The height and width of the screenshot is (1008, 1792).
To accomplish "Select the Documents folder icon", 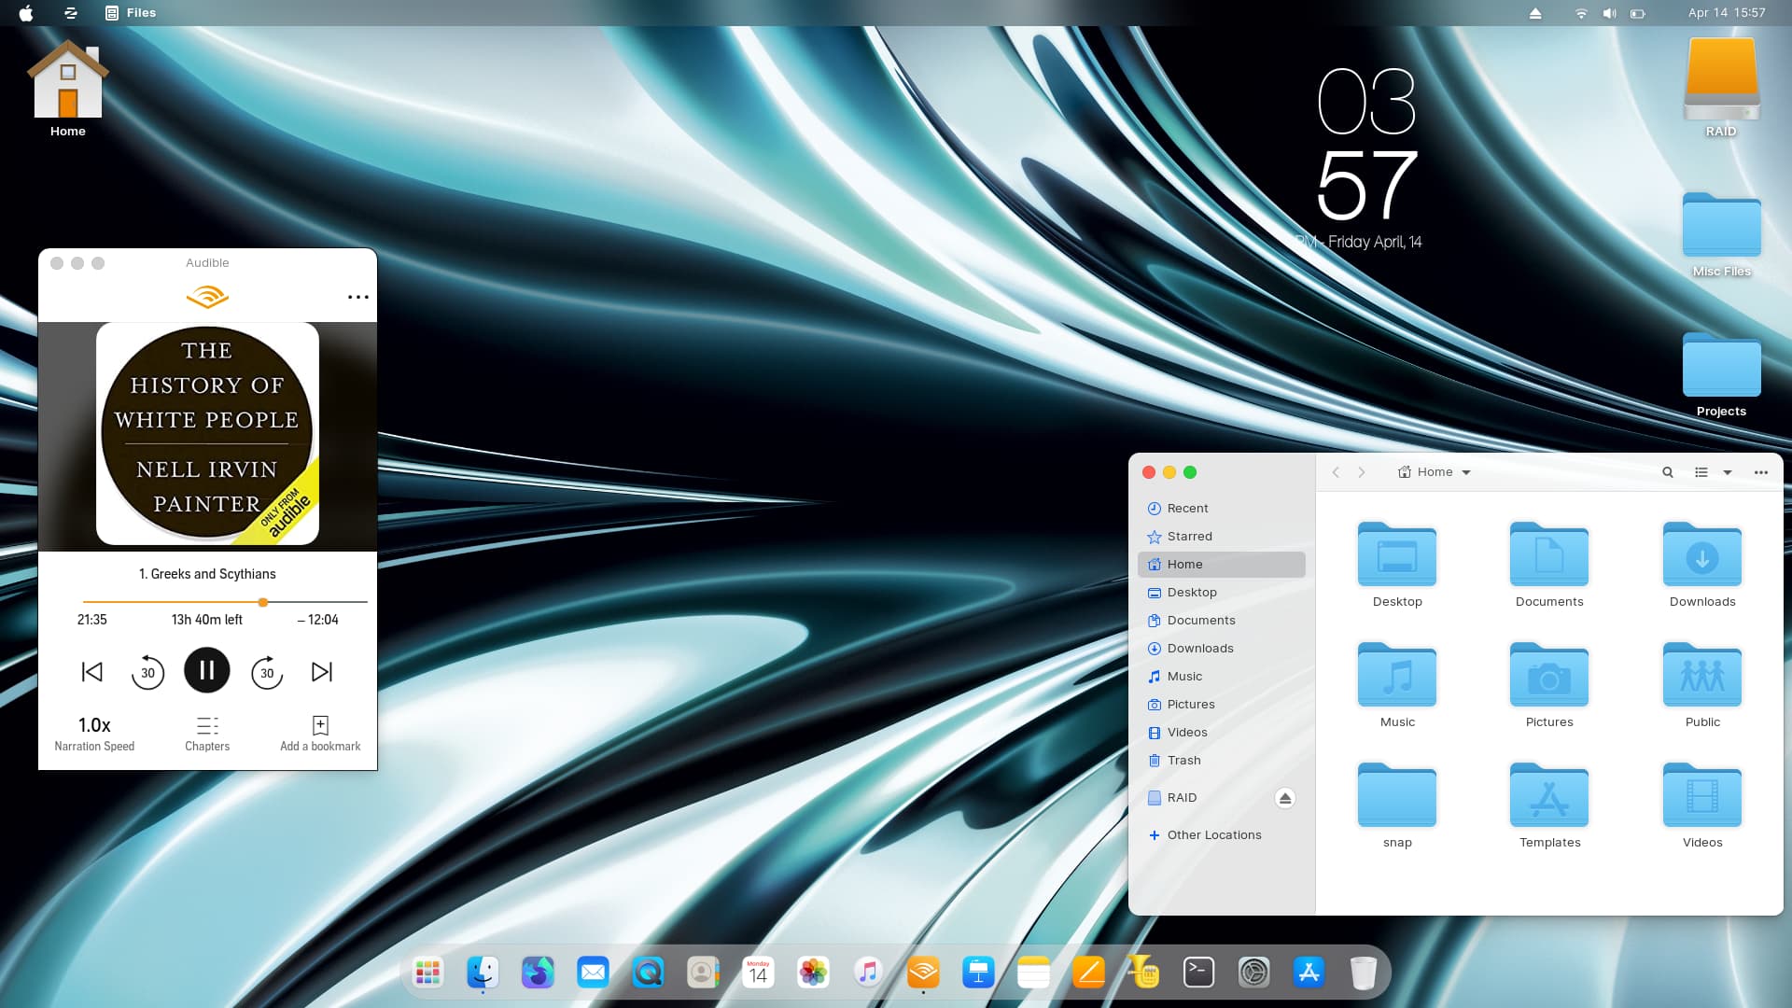I will (x=1549, y=554).
